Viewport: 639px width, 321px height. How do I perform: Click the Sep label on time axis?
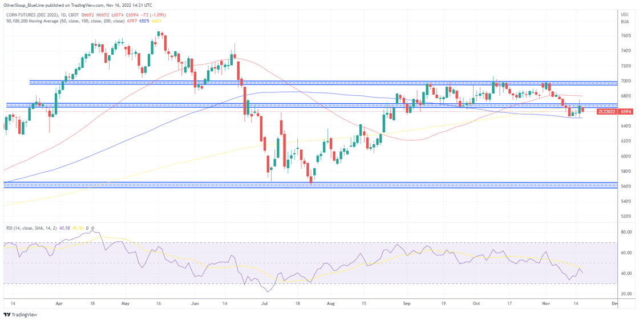click(406, 303)
